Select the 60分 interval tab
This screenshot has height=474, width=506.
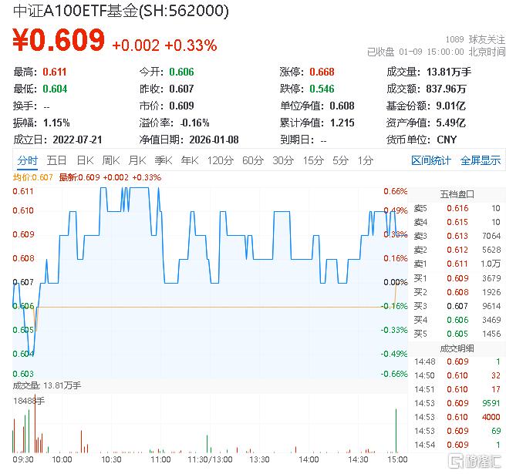coord(253,160)
